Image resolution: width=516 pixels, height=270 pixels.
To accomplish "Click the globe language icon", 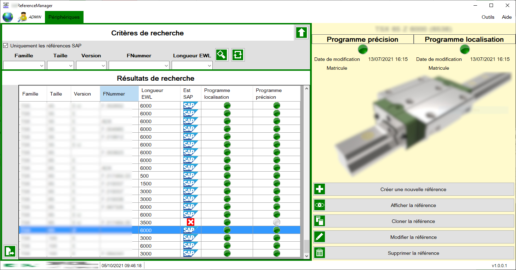I will click(x=7, y=17).
